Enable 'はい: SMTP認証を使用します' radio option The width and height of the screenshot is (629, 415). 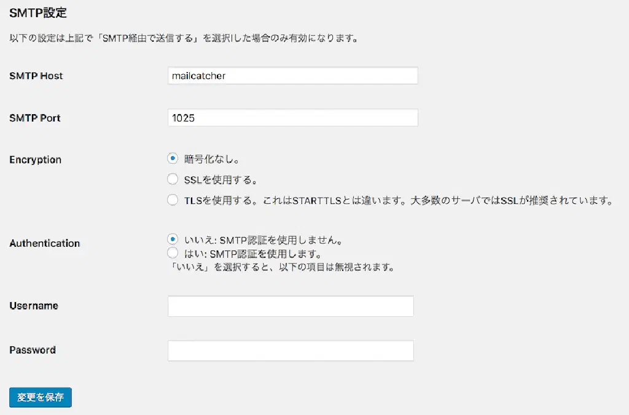tap(173, 253)
